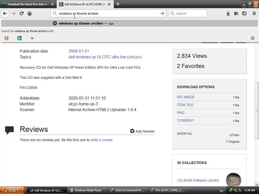Open the 8% ULCPC_HOME_S download taskbar button
259x194 pixels.
point(168,190)
